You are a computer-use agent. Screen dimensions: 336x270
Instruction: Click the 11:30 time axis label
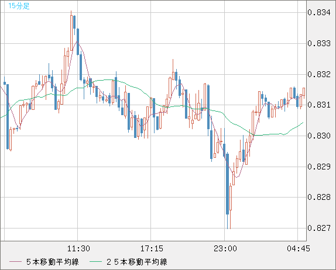[x=78, y=248]
